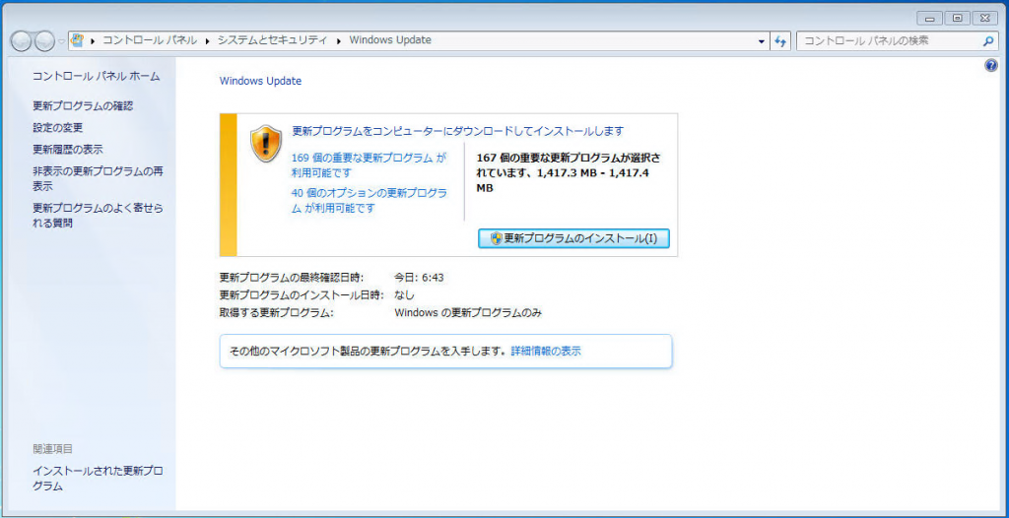Click the 今日: 6:43 last check time

click(x=419, y=278)
